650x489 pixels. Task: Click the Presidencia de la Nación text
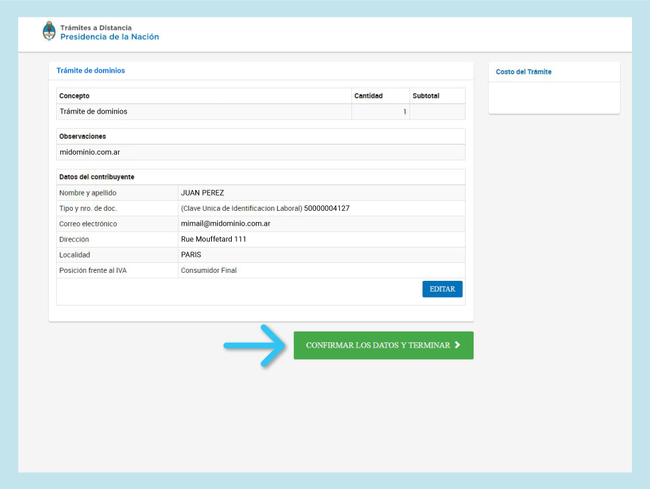point(110,37)
